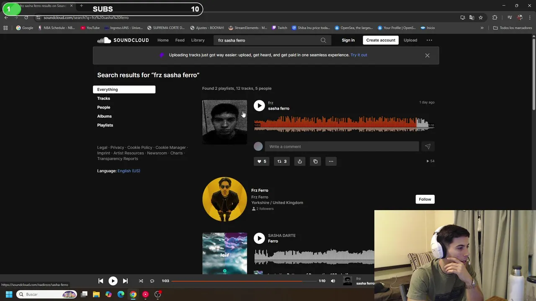Open the Windows Start menu
The image size is (536, 301).
coord(9,294)
